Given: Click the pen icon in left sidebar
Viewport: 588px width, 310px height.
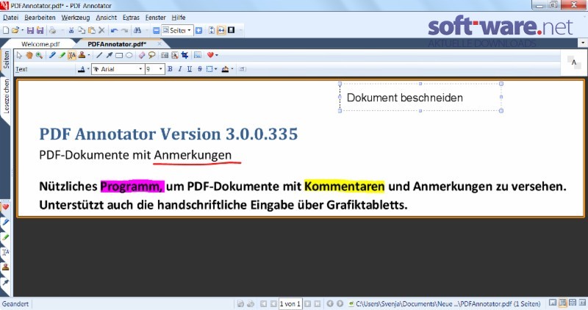Looking at the screenshot, I should point(6,223).
